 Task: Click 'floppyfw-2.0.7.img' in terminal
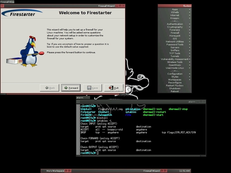pos(110,109)
